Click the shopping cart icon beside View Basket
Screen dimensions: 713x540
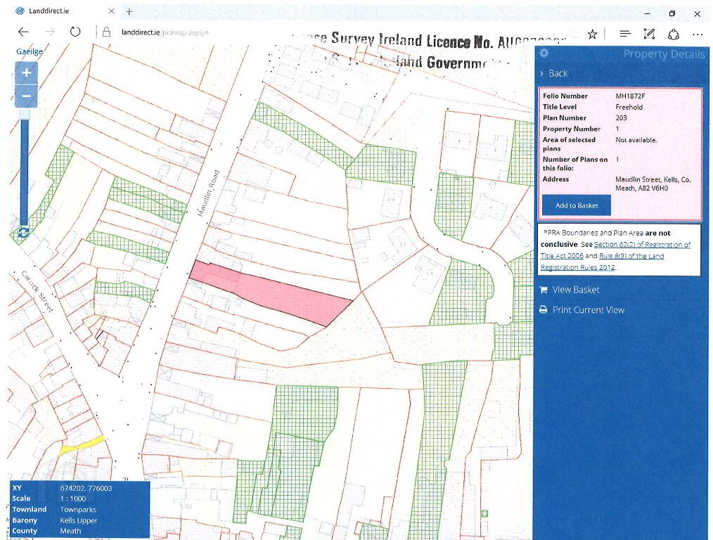(544, 290)
